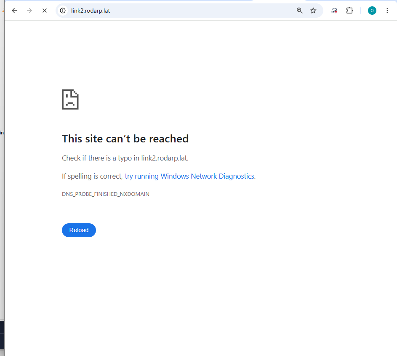Try running Windows Network Diagnostics link

click(x=189, y=176)
